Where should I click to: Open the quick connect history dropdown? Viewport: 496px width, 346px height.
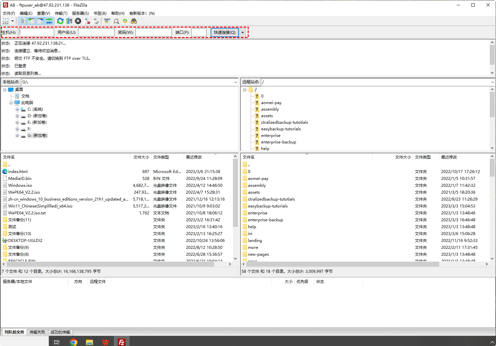click(x=243, y=32)
